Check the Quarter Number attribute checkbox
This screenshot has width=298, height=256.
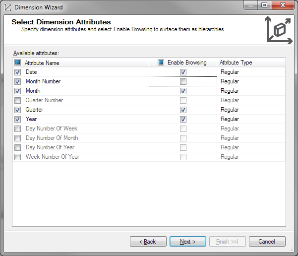click(18, 101)
